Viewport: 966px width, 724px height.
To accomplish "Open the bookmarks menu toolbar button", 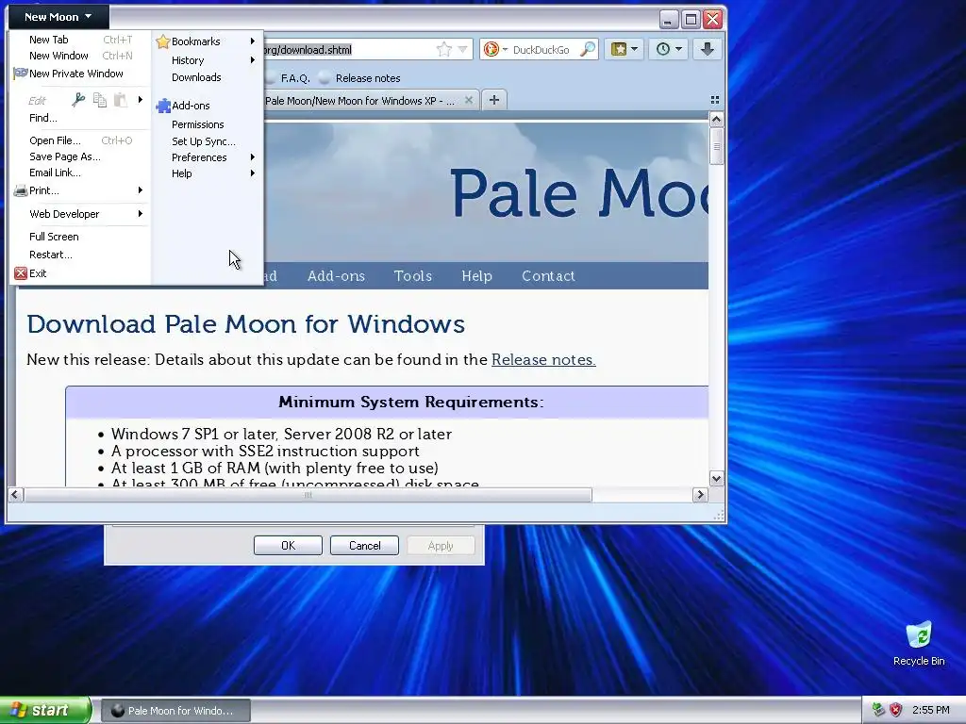I will (625, 49).
